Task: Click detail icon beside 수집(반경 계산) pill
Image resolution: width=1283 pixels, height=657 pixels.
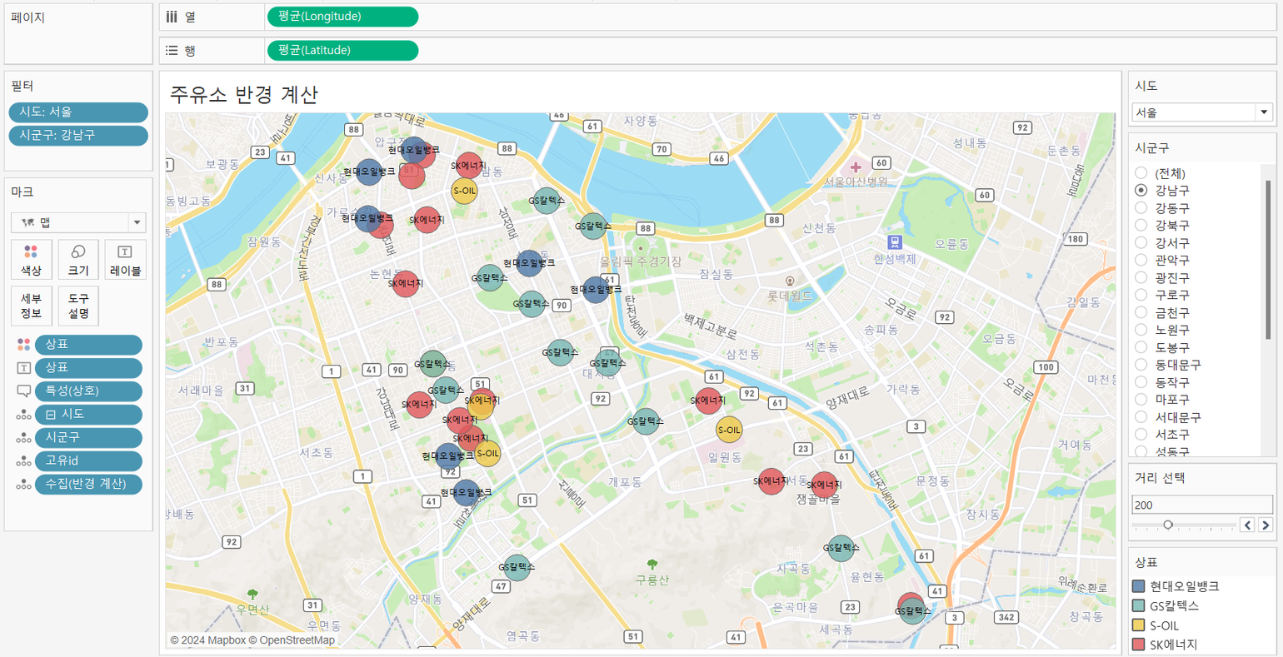Action: tap(23, 485)
